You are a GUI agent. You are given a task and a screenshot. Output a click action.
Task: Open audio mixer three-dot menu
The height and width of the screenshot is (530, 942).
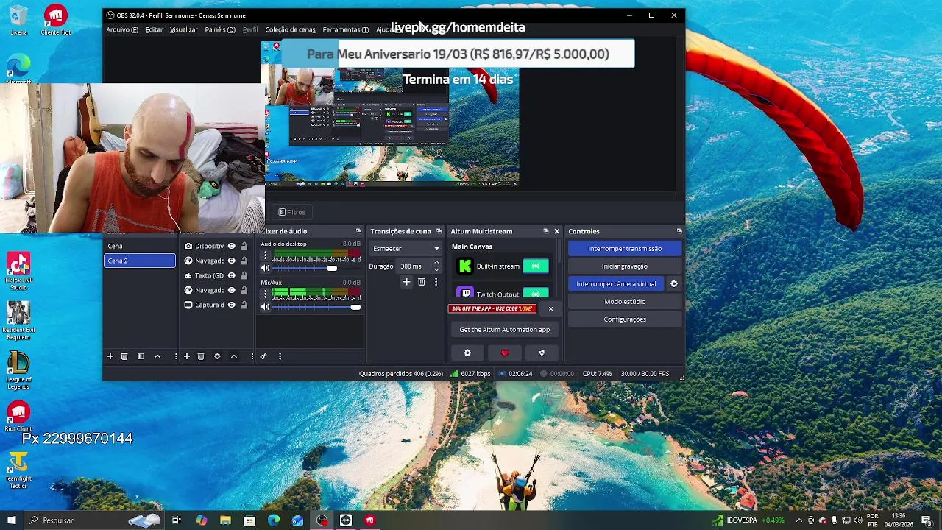coord(280,356)
